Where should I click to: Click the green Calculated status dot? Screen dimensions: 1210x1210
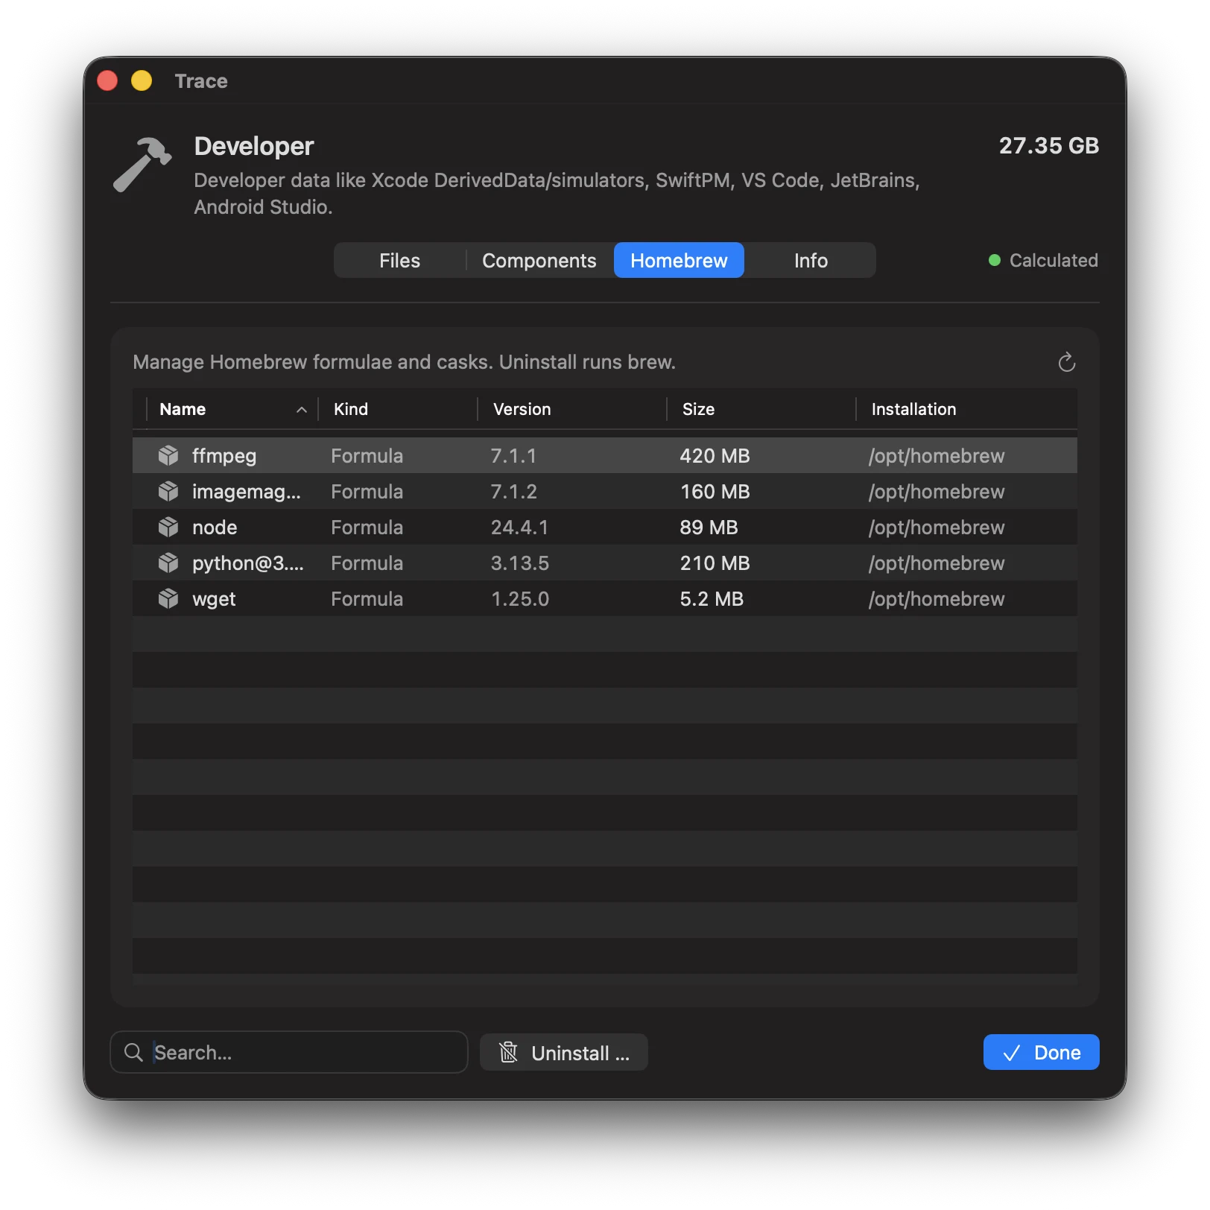(994, 260)
